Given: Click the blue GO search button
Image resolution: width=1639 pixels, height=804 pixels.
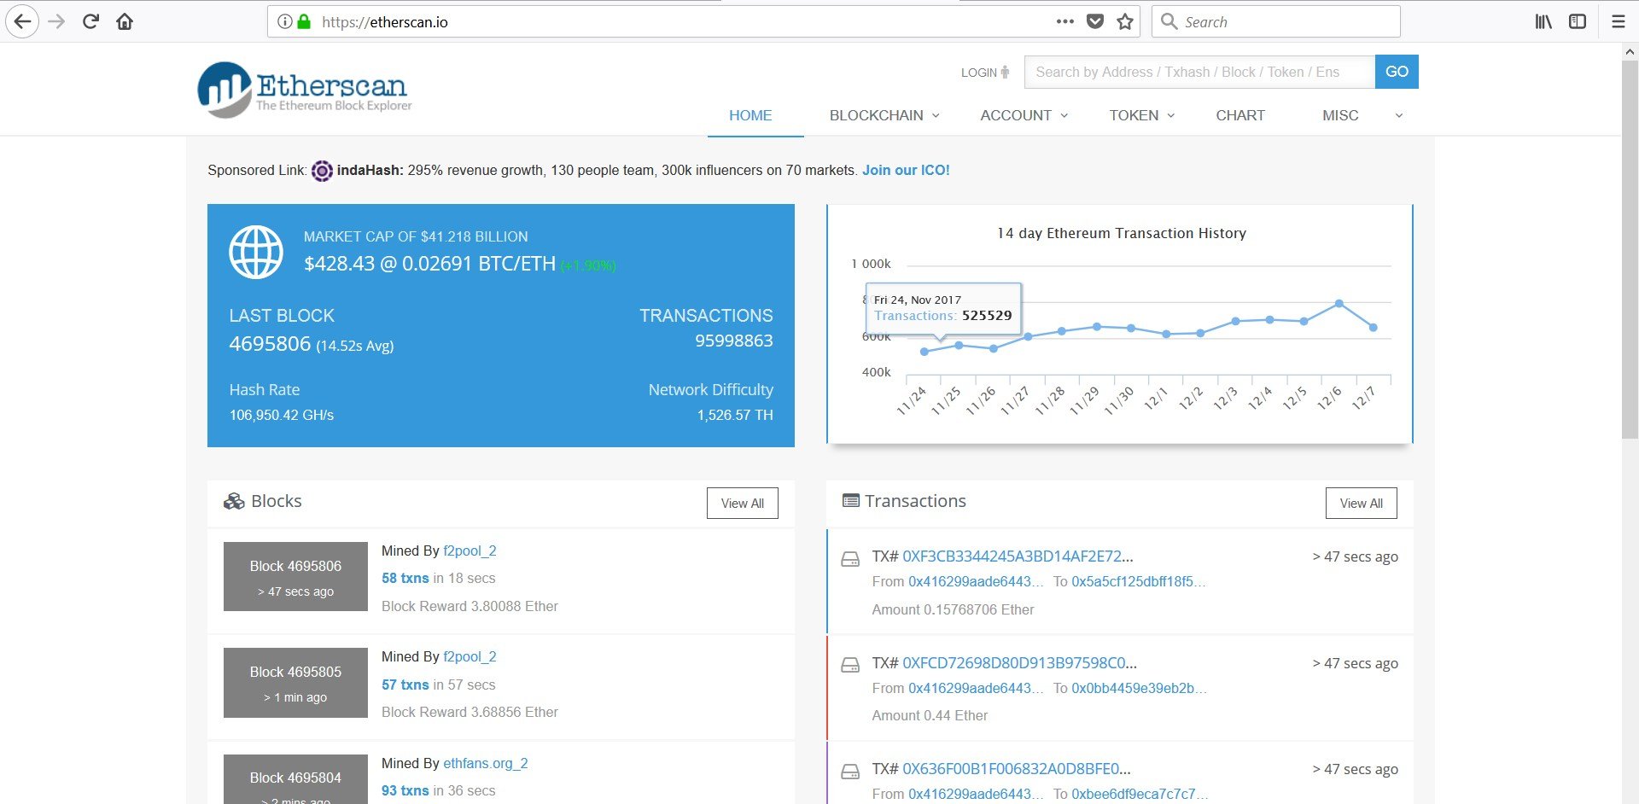Looking at the screenshot, I should pyautogui.click(x=1397, y=72).
